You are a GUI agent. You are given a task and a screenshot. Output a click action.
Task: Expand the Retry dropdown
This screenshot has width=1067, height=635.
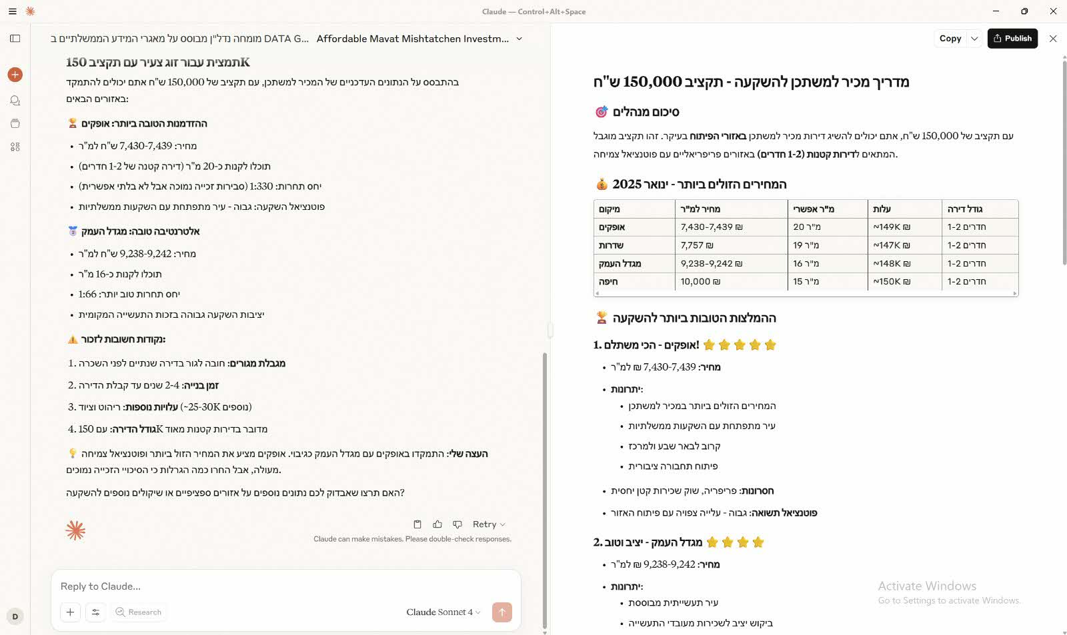pyautogui.click(x=489, y=524)
